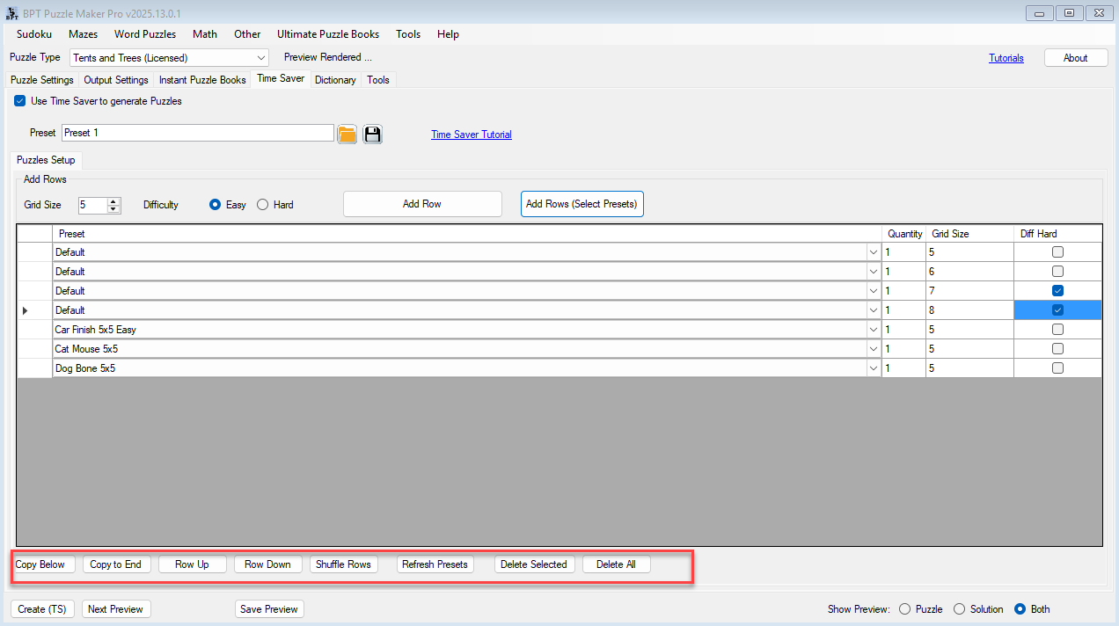Enable Diff Hard for grid size 5 Default row
Screen dimensions: 1119x626
pyautogui.click(x=1057, y=252)
